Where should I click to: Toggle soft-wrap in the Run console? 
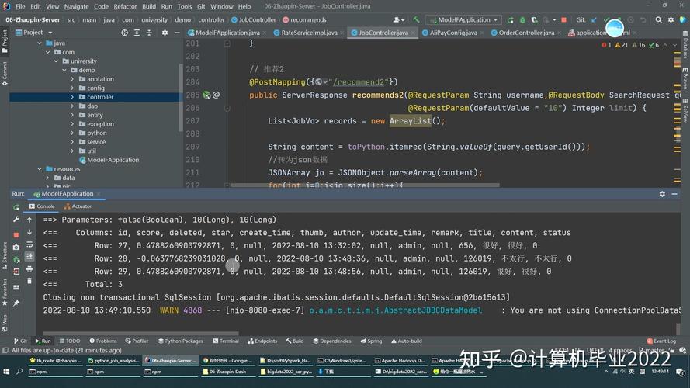click(x=29, y=244)
